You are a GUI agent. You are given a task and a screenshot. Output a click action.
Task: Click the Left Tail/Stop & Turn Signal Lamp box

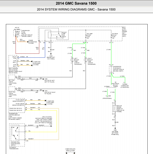click(x=12, y=77)
